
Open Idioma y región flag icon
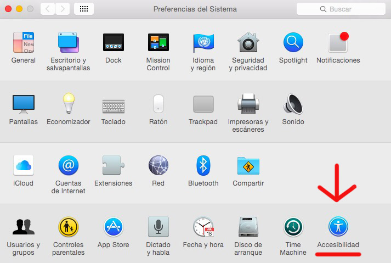pyautogui.click(x=203, y=42)
